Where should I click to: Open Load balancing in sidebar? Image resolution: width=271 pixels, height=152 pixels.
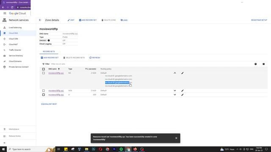[15, 27]
